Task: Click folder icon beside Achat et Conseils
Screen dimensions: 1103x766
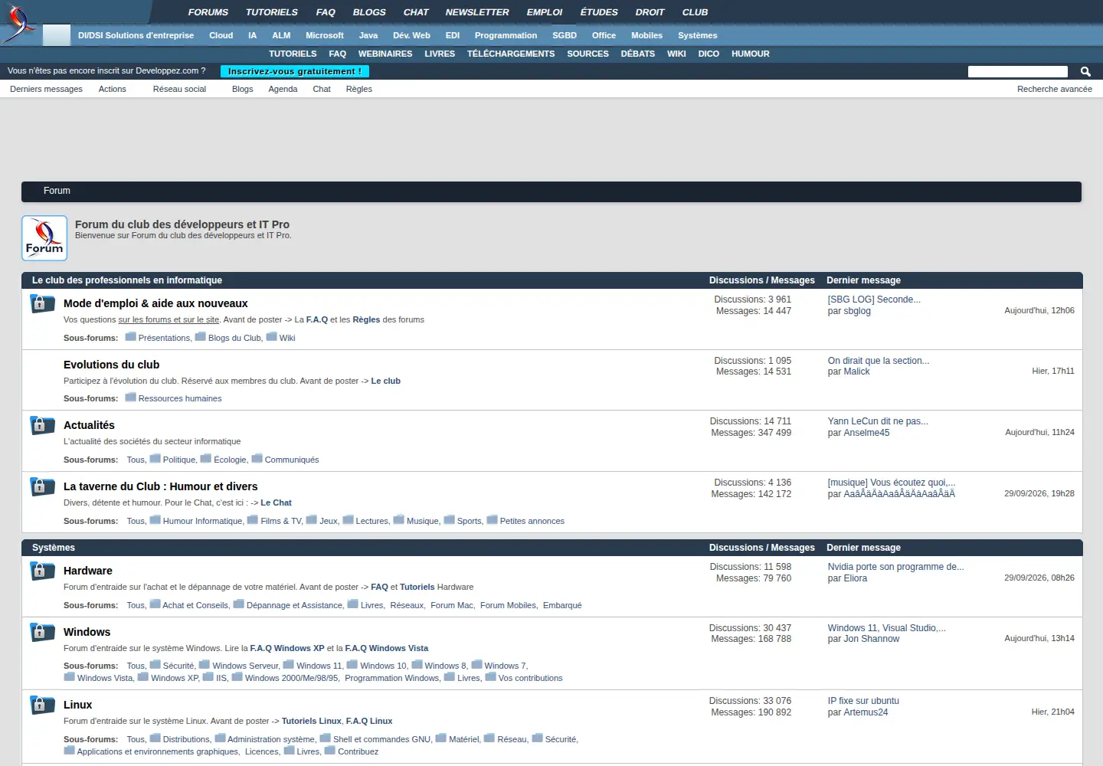Action: click(155, 604)
